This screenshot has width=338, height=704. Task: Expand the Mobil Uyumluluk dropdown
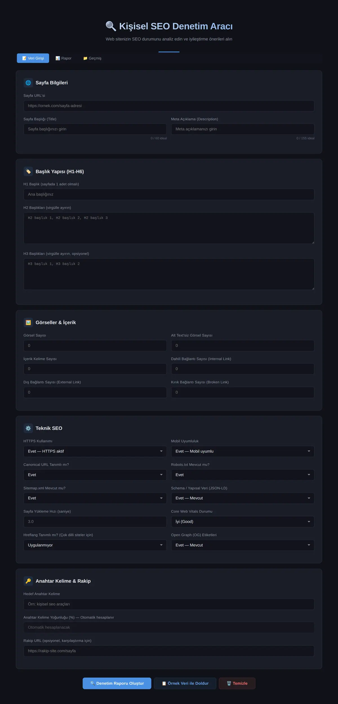[243, 451]
